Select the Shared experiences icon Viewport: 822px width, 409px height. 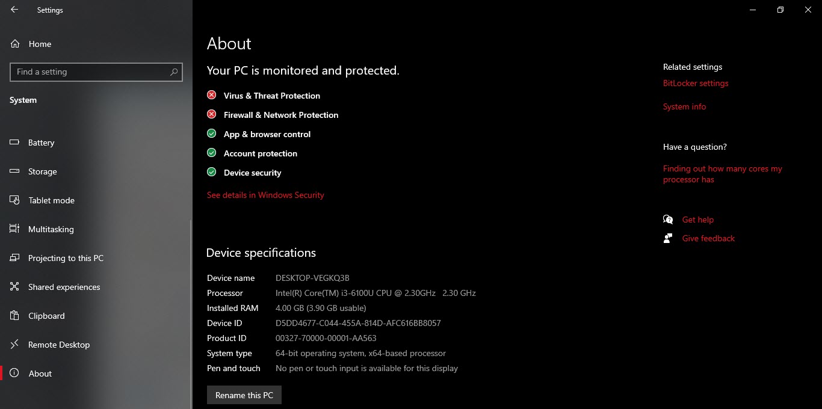[15, 287]
